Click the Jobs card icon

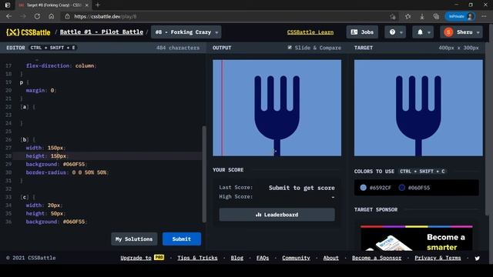[354, 32]
